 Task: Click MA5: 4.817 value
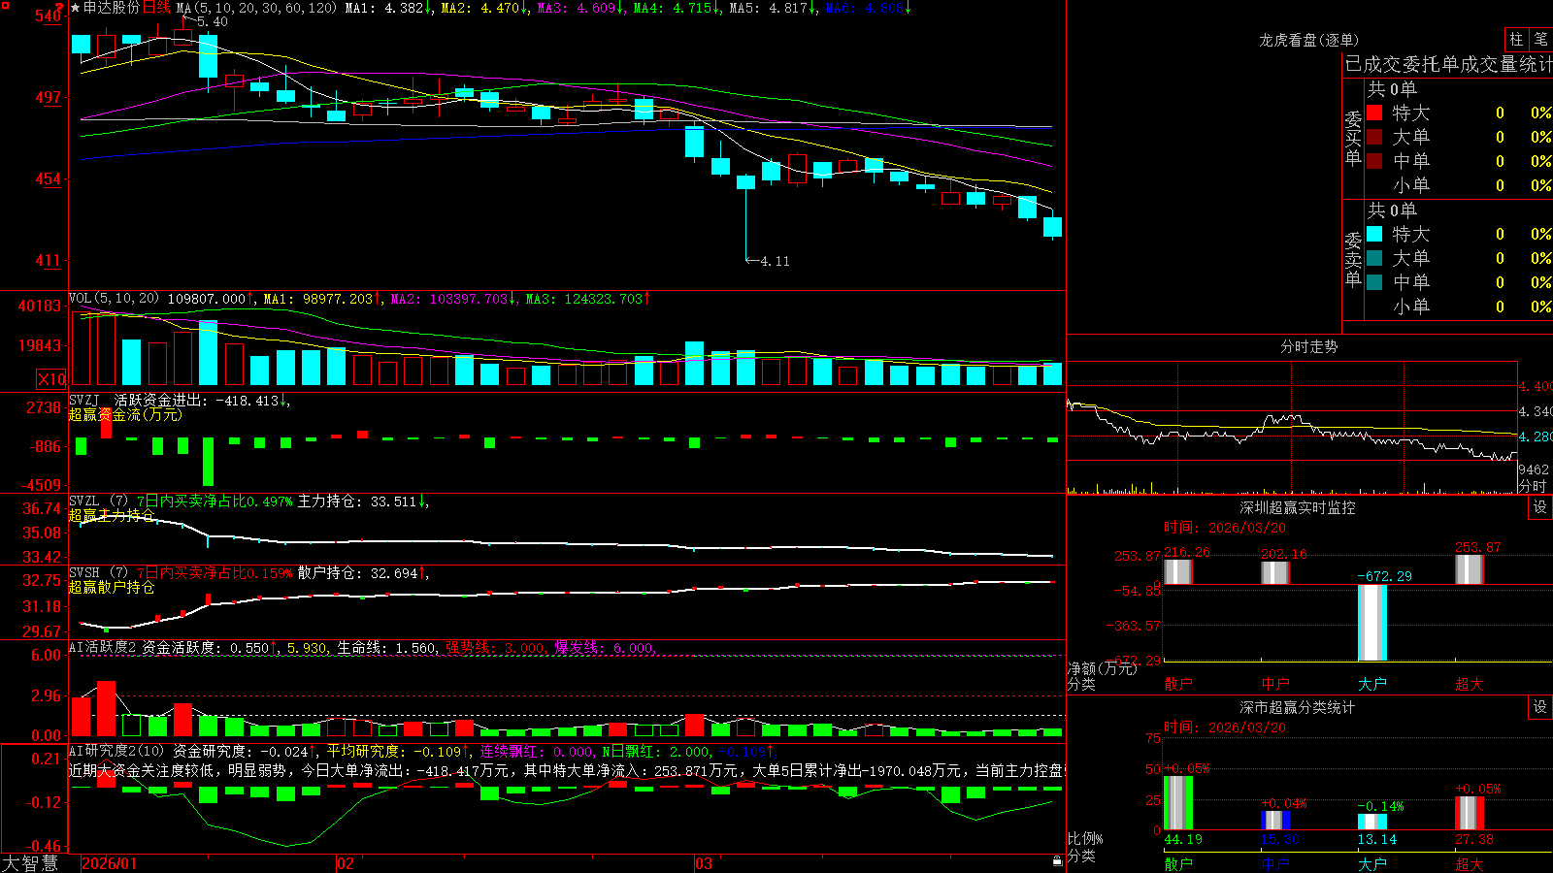773,8
